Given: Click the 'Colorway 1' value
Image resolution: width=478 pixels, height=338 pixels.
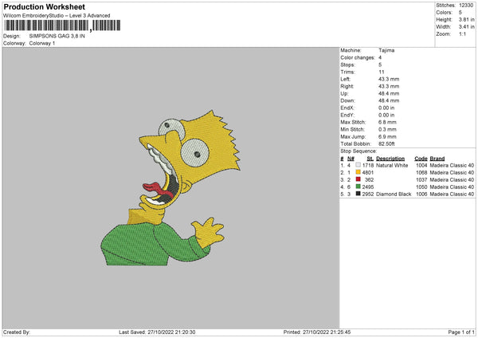Looking at the screenshot, I should point(42,43).
